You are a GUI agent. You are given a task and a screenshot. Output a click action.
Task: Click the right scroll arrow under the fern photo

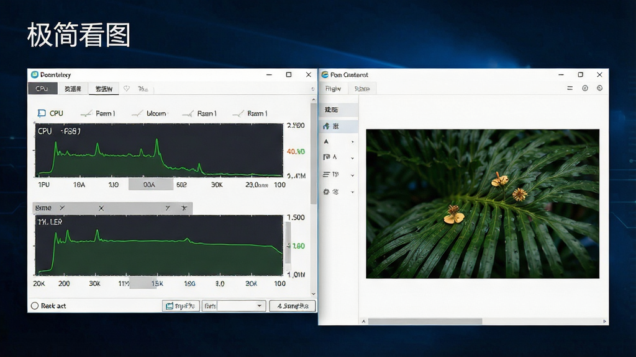point(604,322)
